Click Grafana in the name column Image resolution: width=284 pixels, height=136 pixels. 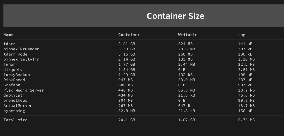click(x=12, y=85)
